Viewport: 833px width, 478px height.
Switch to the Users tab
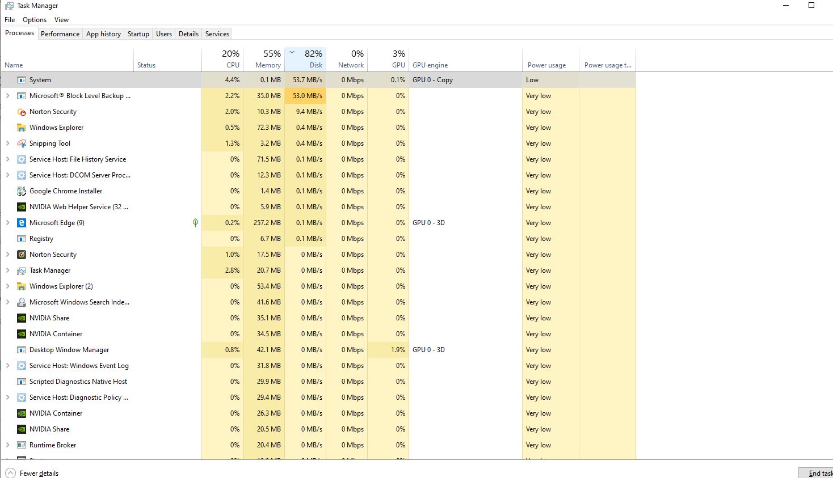[x=164, y=34]
